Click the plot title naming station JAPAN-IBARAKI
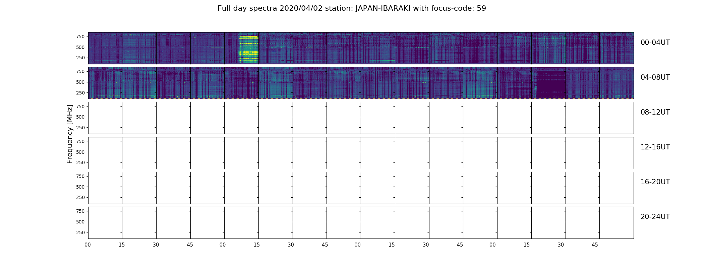 352,8
